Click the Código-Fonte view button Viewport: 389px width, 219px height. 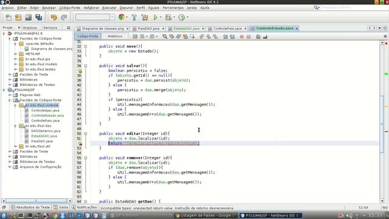pyautogui.click(x=88, y=36)
